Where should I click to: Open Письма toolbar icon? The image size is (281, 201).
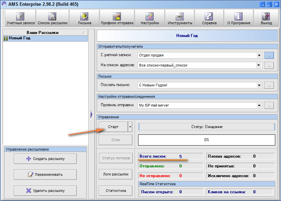click(85, 18)
